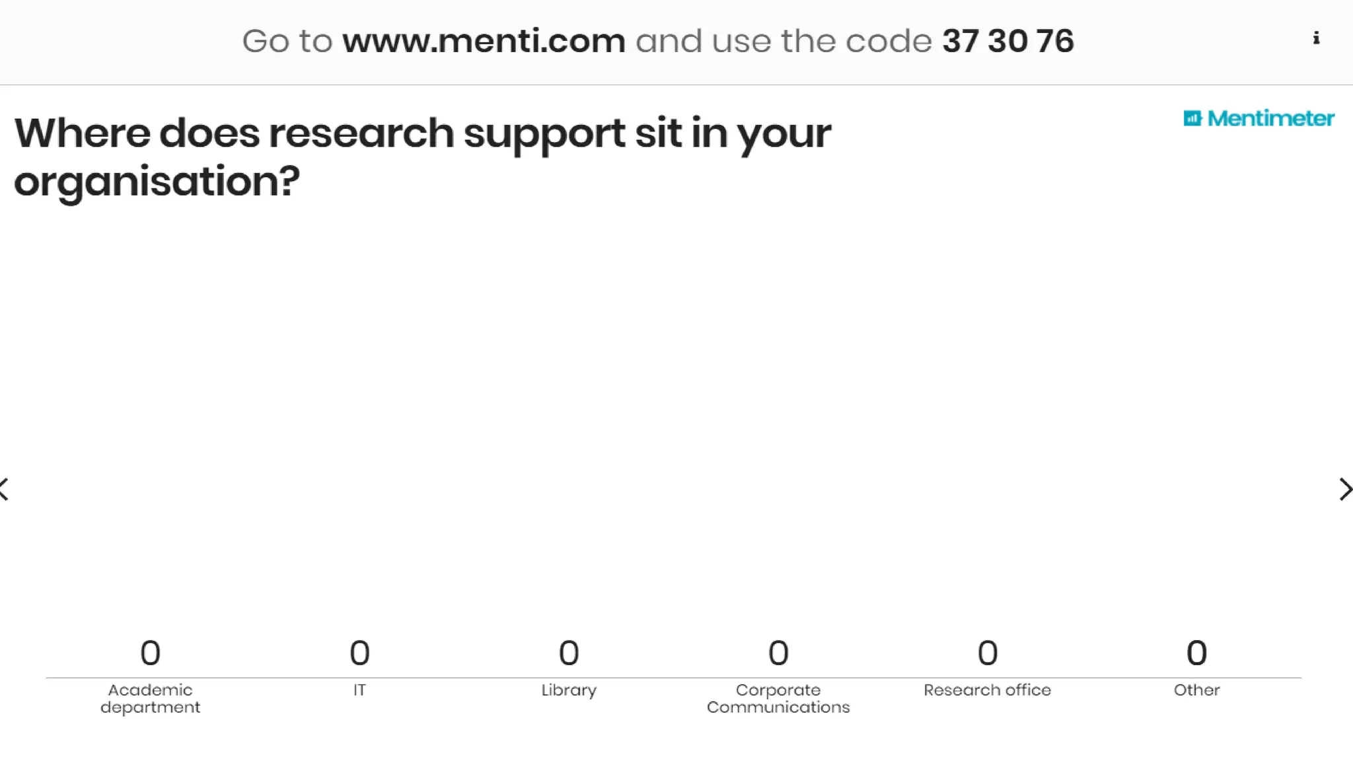Select the IT option label
The width and height of the screenshot is (1353, 761).
pos(359,690)
